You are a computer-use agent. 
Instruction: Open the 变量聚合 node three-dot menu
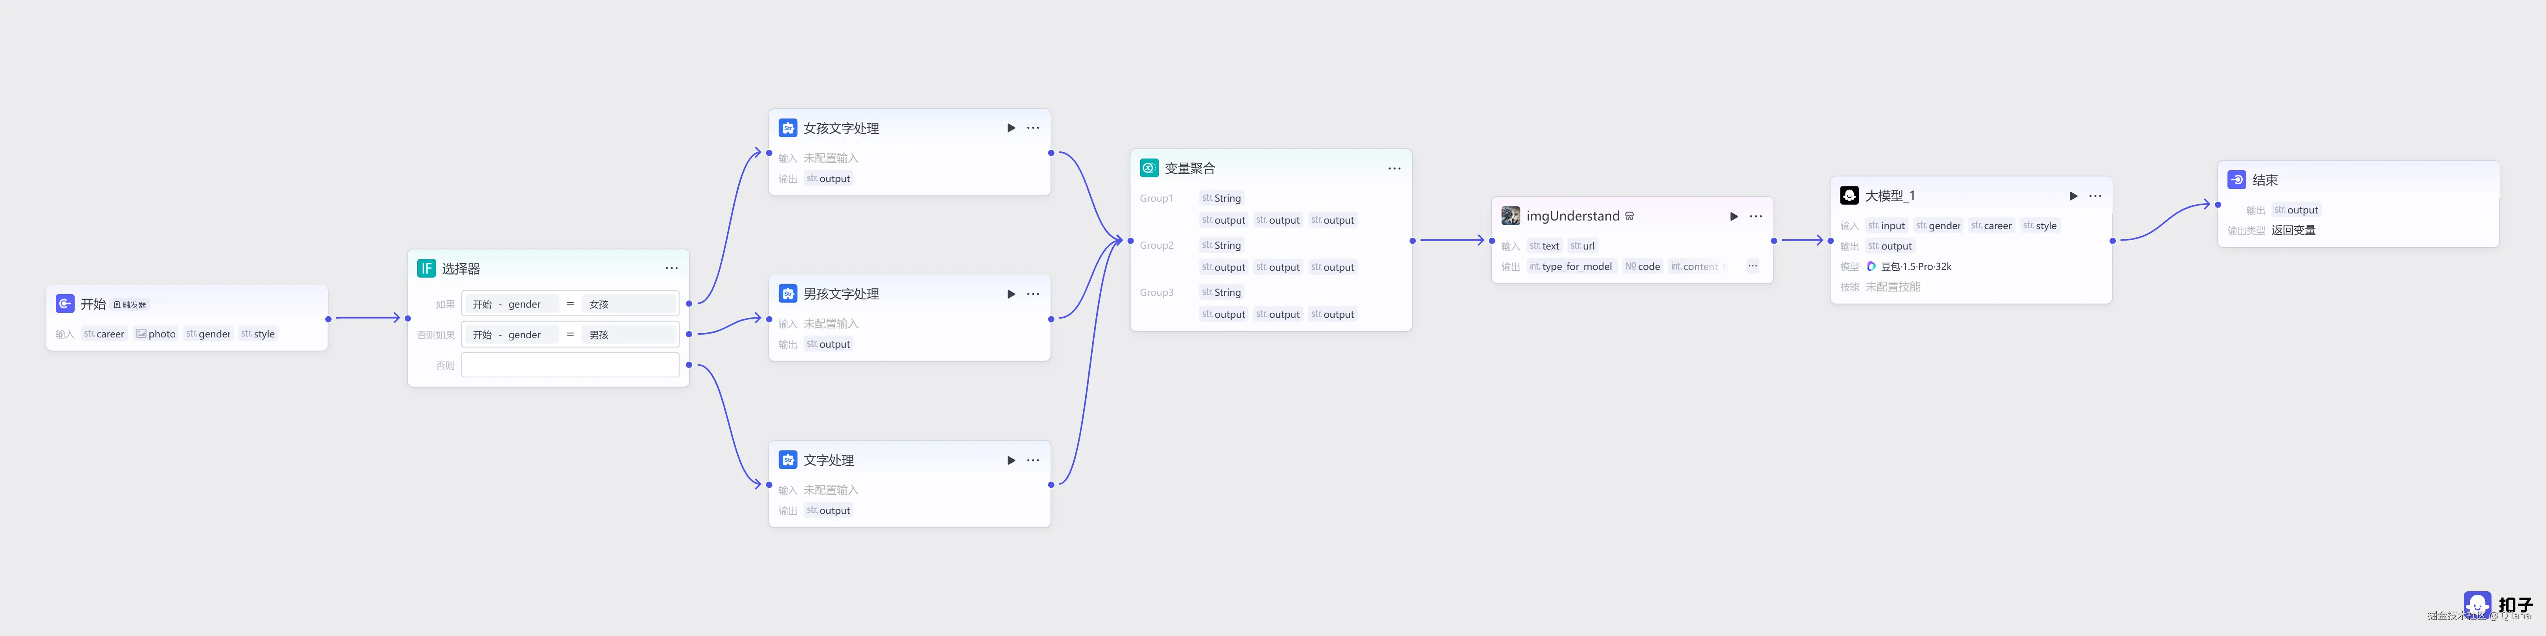click(1394, 169)
